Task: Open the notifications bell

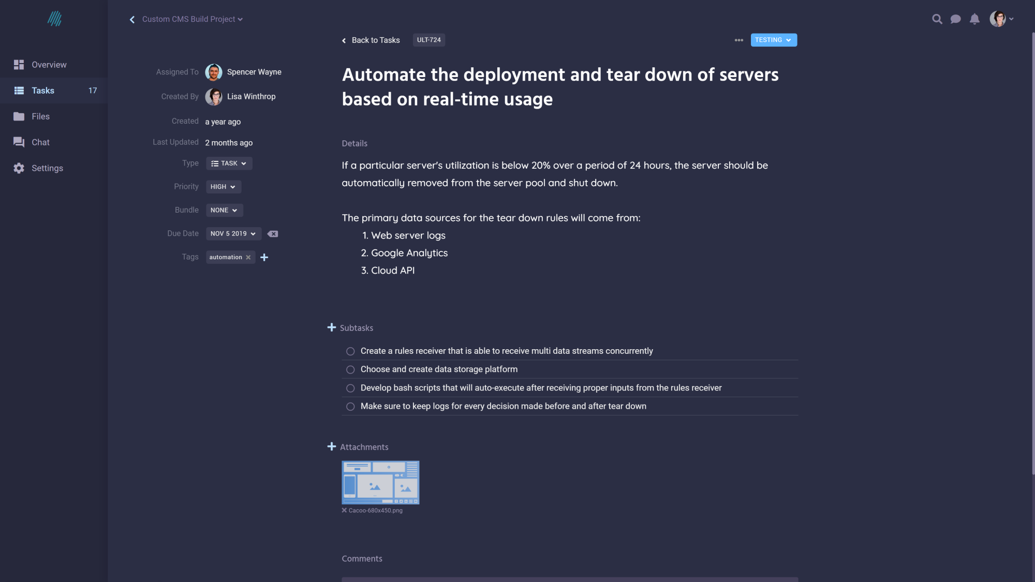Action: [x=974, y=19]
